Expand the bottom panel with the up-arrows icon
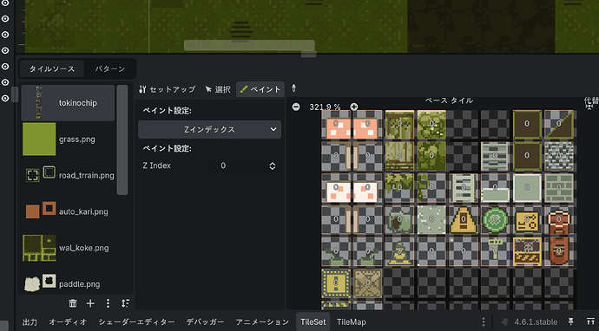Image resolution: width=599 pixels, height=331 pixels. [590, 321]
